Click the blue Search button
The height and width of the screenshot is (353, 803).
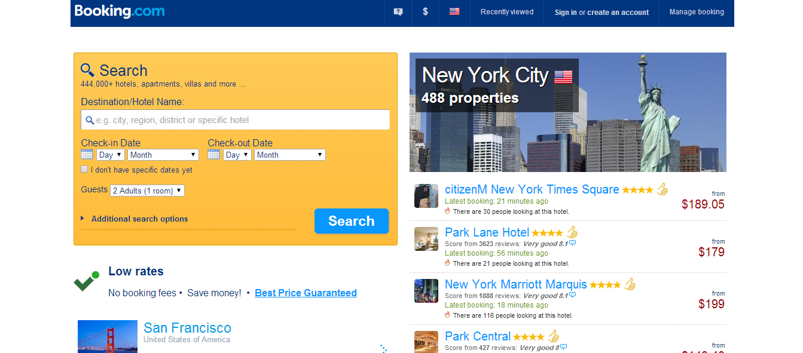tap(352, 221)
